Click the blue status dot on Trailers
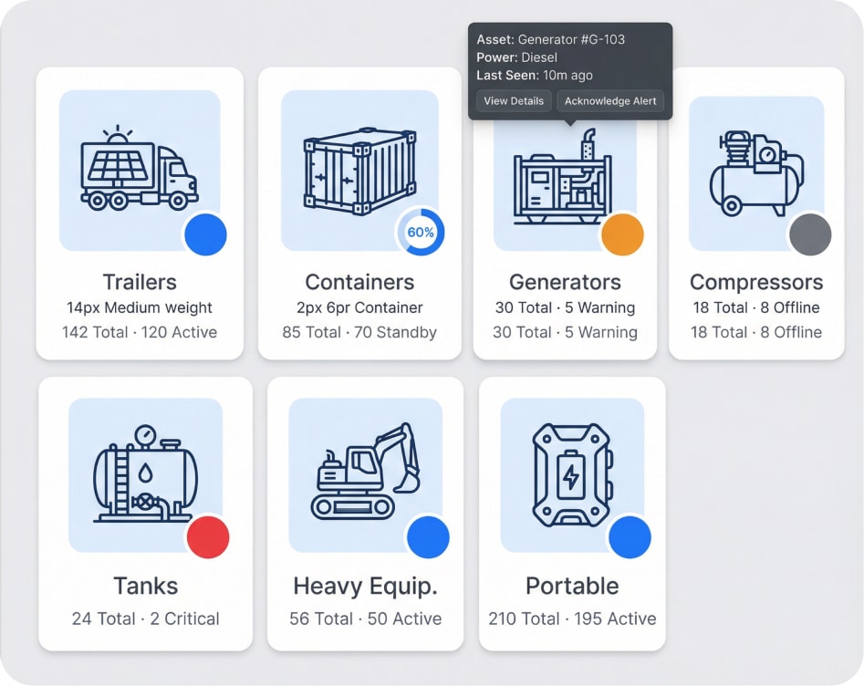The image size is (864, 686). 205,234
